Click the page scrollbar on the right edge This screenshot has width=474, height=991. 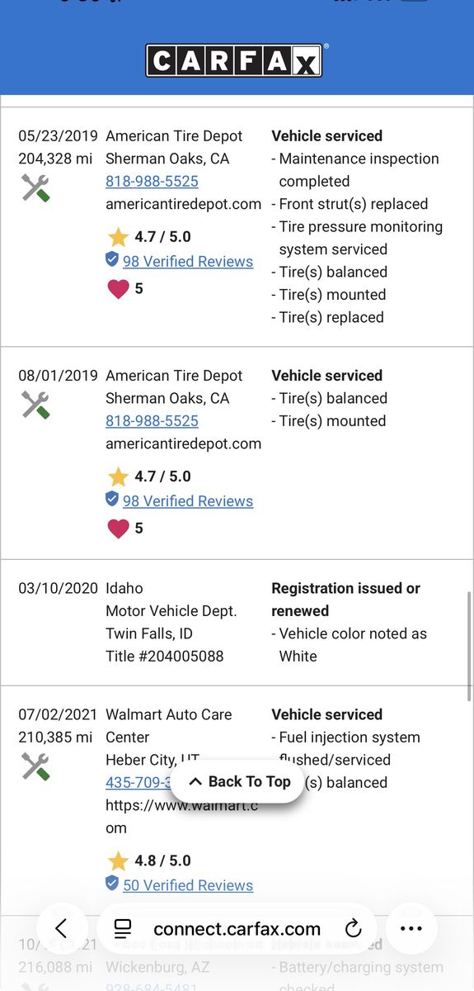click(x=469, y=644)
